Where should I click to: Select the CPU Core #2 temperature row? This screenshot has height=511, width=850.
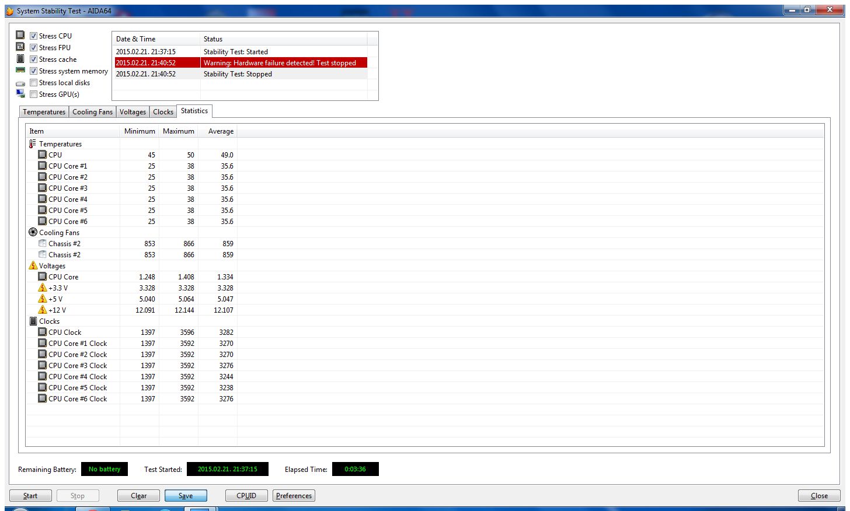[131, 177]
